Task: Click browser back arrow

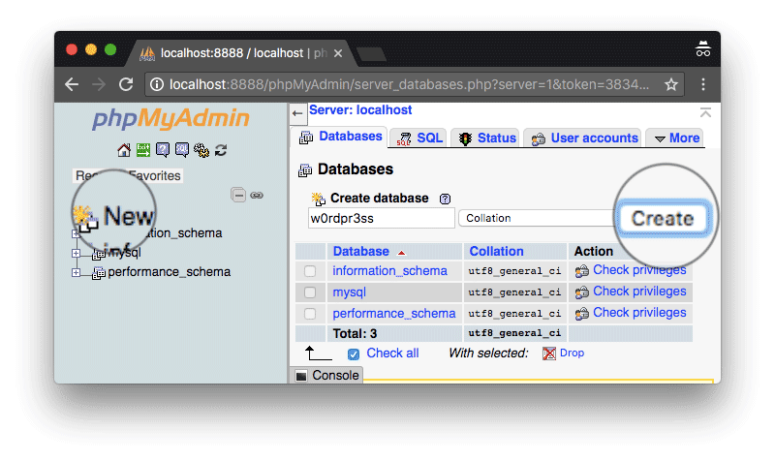Action: tap(72, 84)
